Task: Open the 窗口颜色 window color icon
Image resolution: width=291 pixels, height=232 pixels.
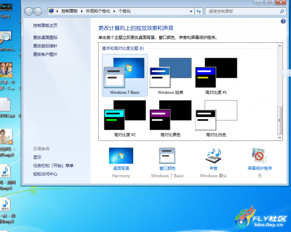Action: tap(167, 156)
